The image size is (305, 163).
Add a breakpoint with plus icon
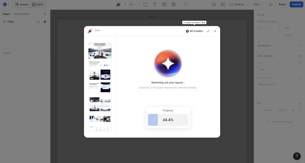tap(300, 46)
